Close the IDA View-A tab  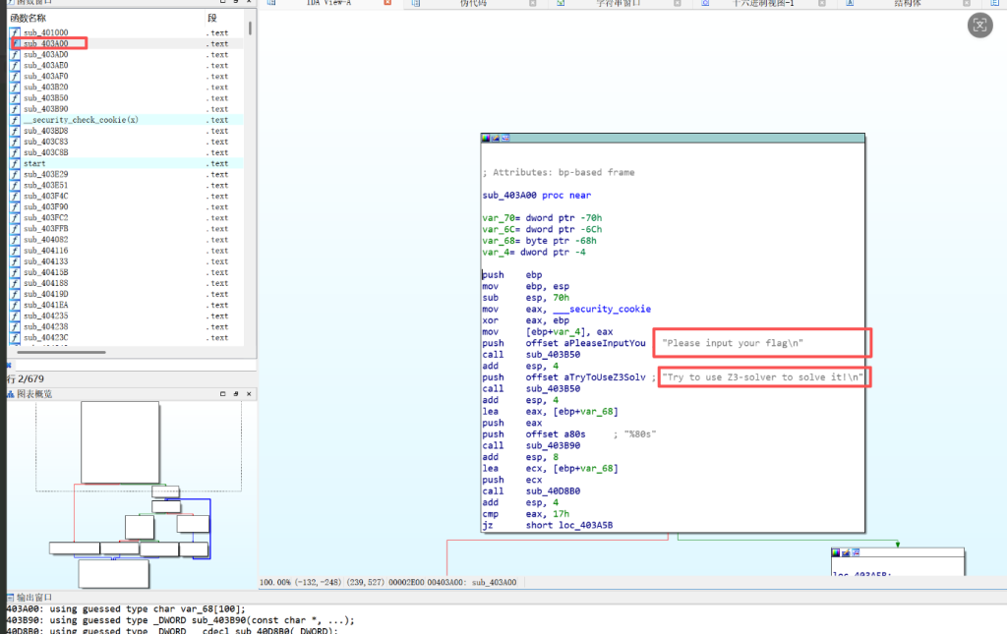pos(386,4)
